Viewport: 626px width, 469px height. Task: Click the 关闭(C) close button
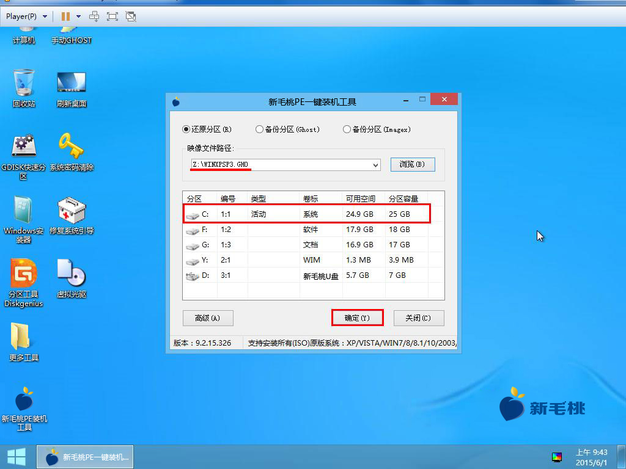pos(418,318)
